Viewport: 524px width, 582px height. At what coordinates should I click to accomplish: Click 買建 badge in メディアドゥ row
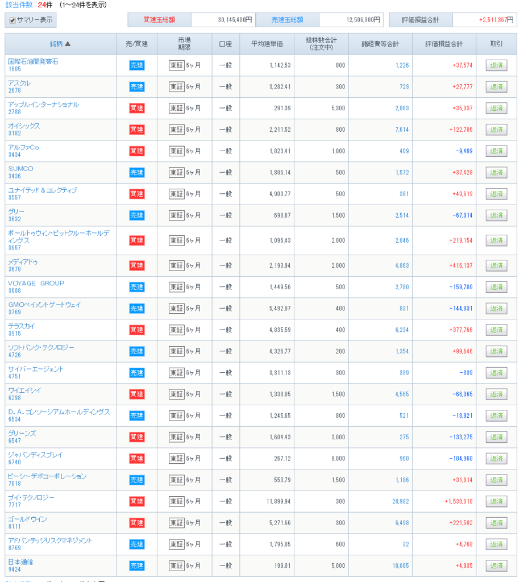coord(136,266)
